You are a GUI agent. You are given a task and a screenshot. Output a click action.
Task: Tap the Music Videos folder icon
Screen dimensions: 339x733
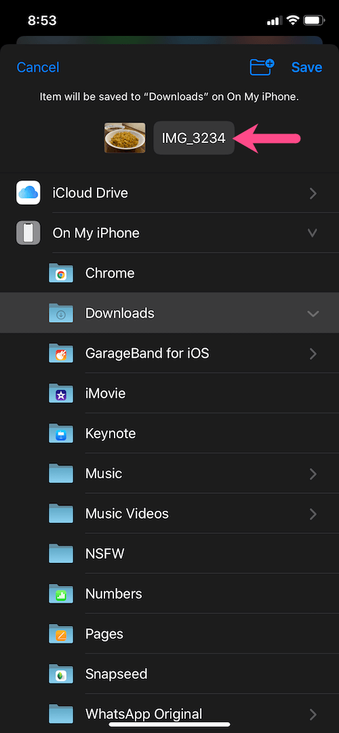tap(61, 514)
